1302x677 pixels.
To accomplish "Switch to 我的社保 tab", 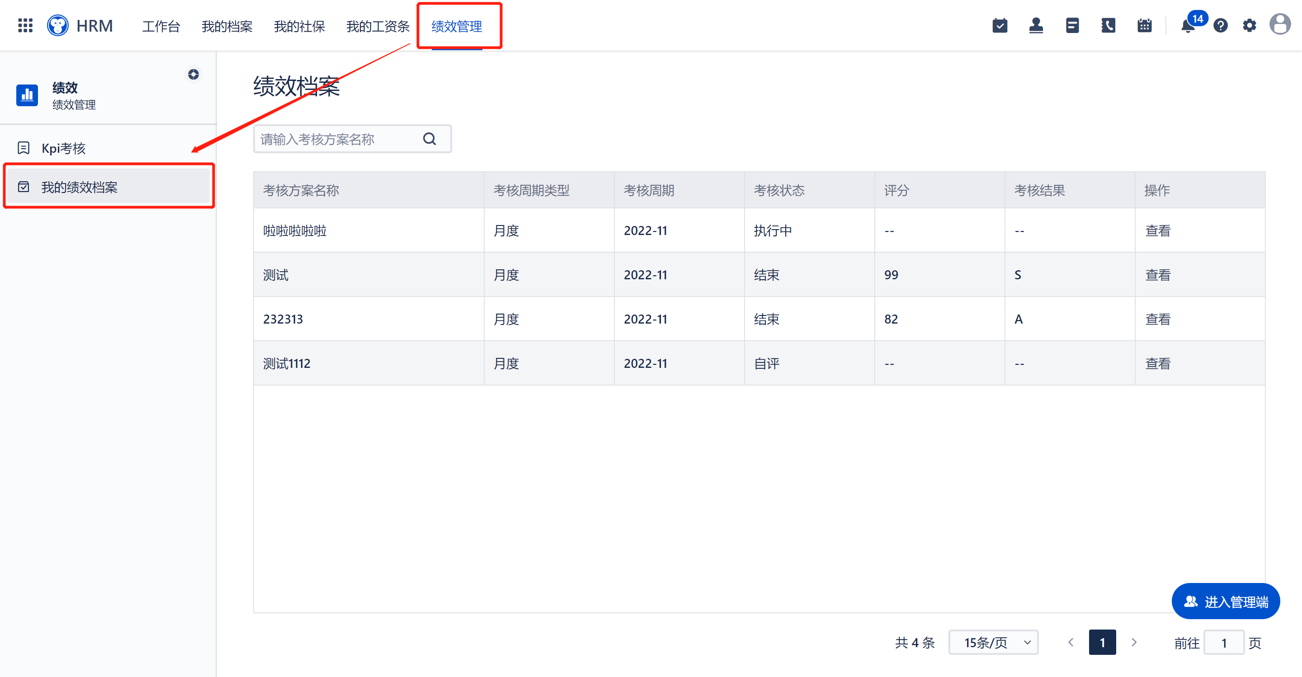I will pos(299,26).
